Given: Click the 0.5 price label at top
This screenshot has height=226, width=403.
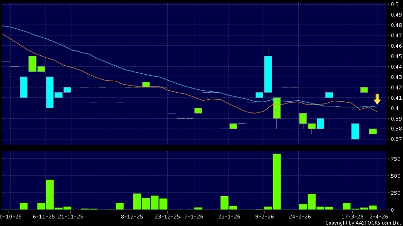Looking at the screenshot, I should tap(394, 4).
